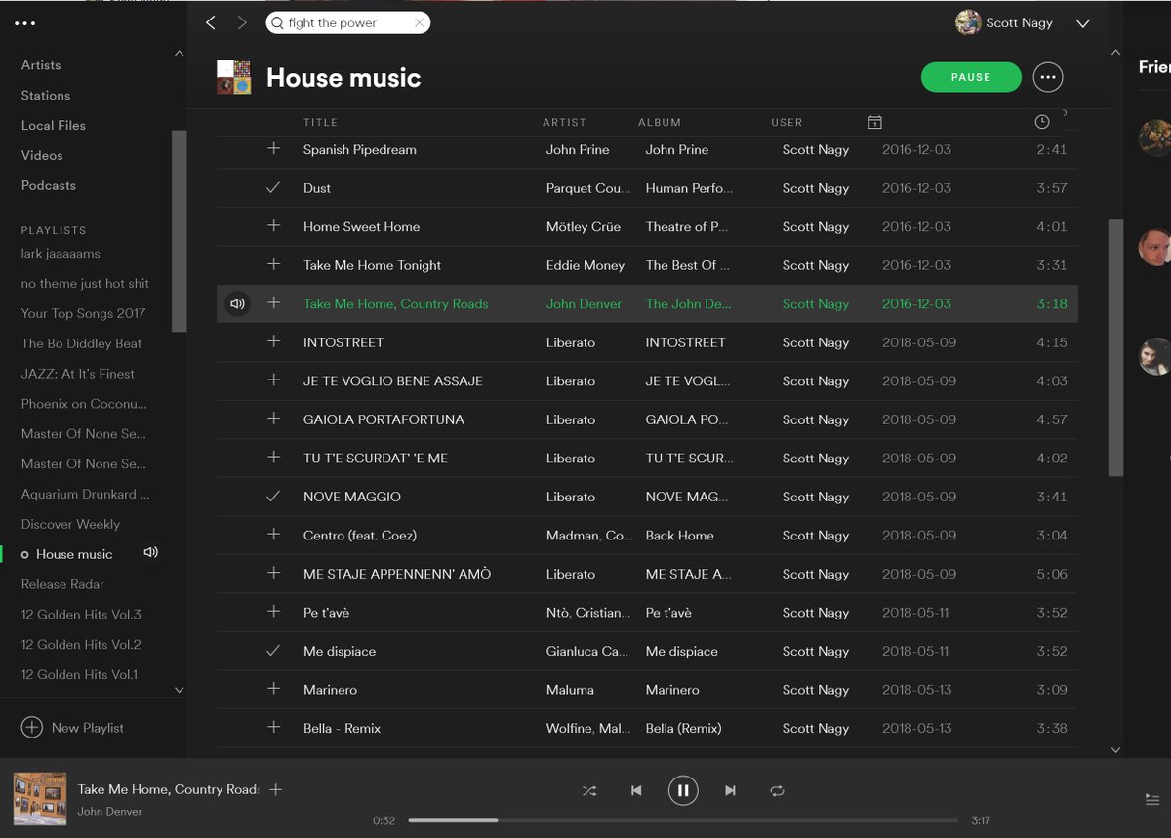Open Videos in the sidebar

click(42, 155)
